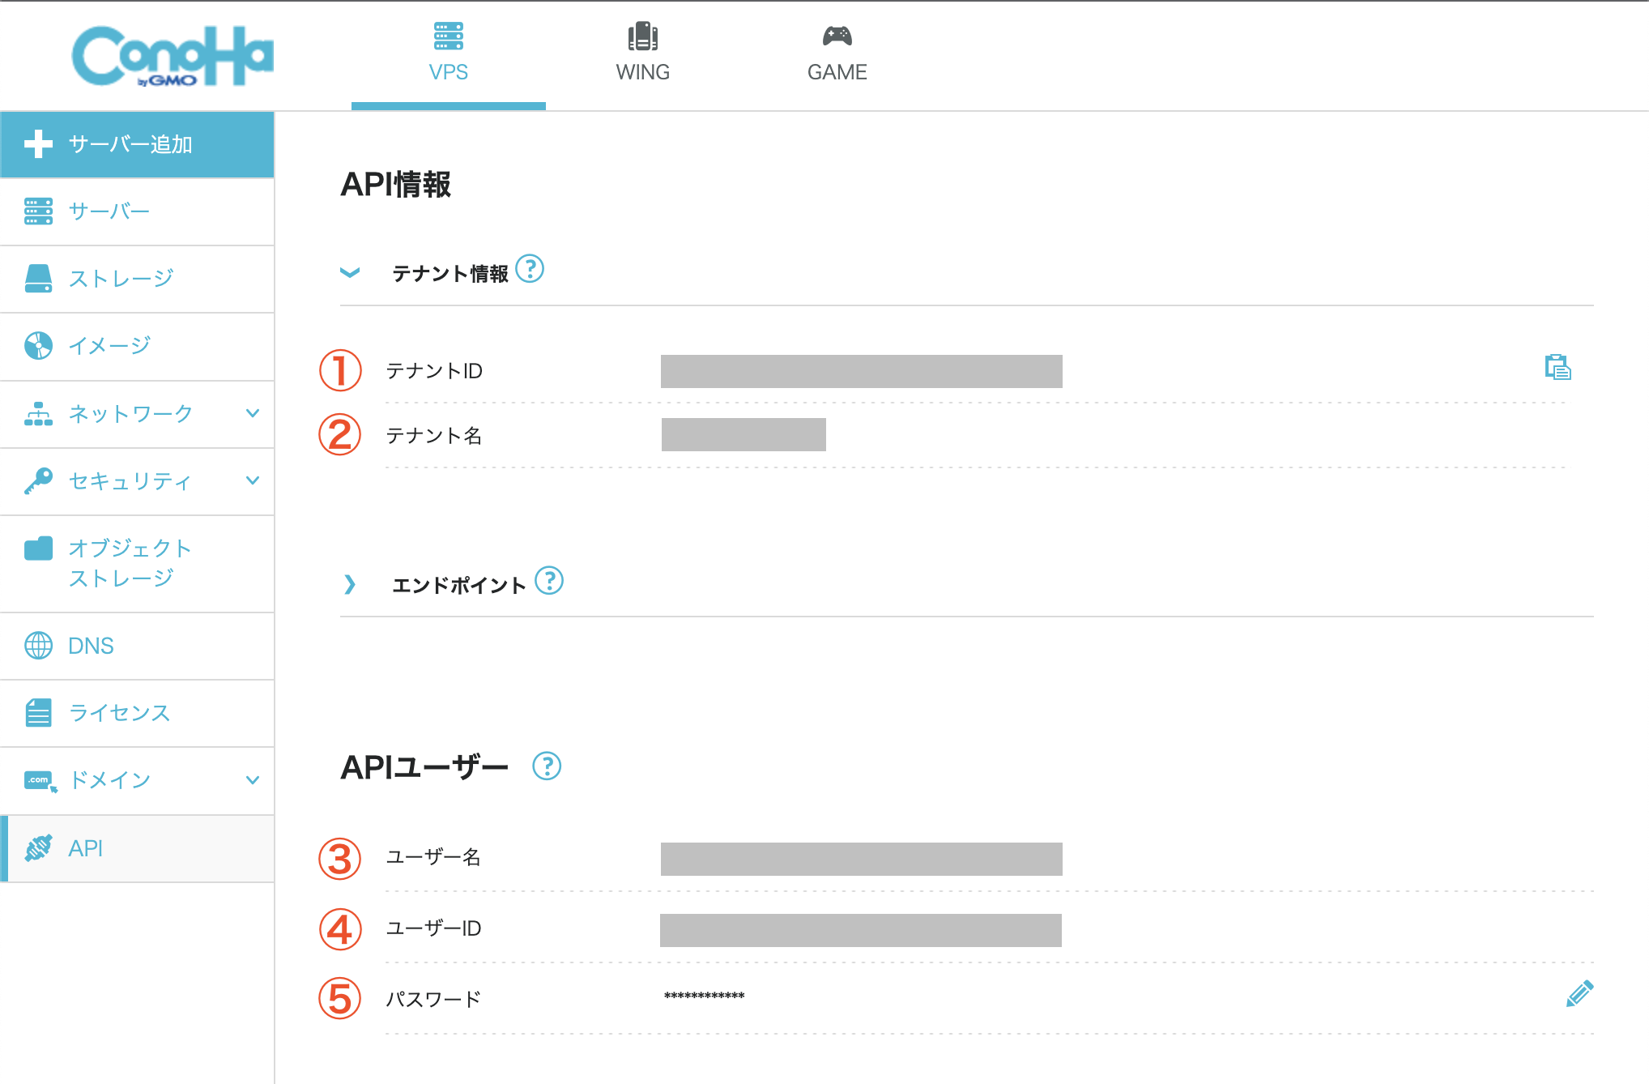Open サーバー in the sidebar

[137, 211]
